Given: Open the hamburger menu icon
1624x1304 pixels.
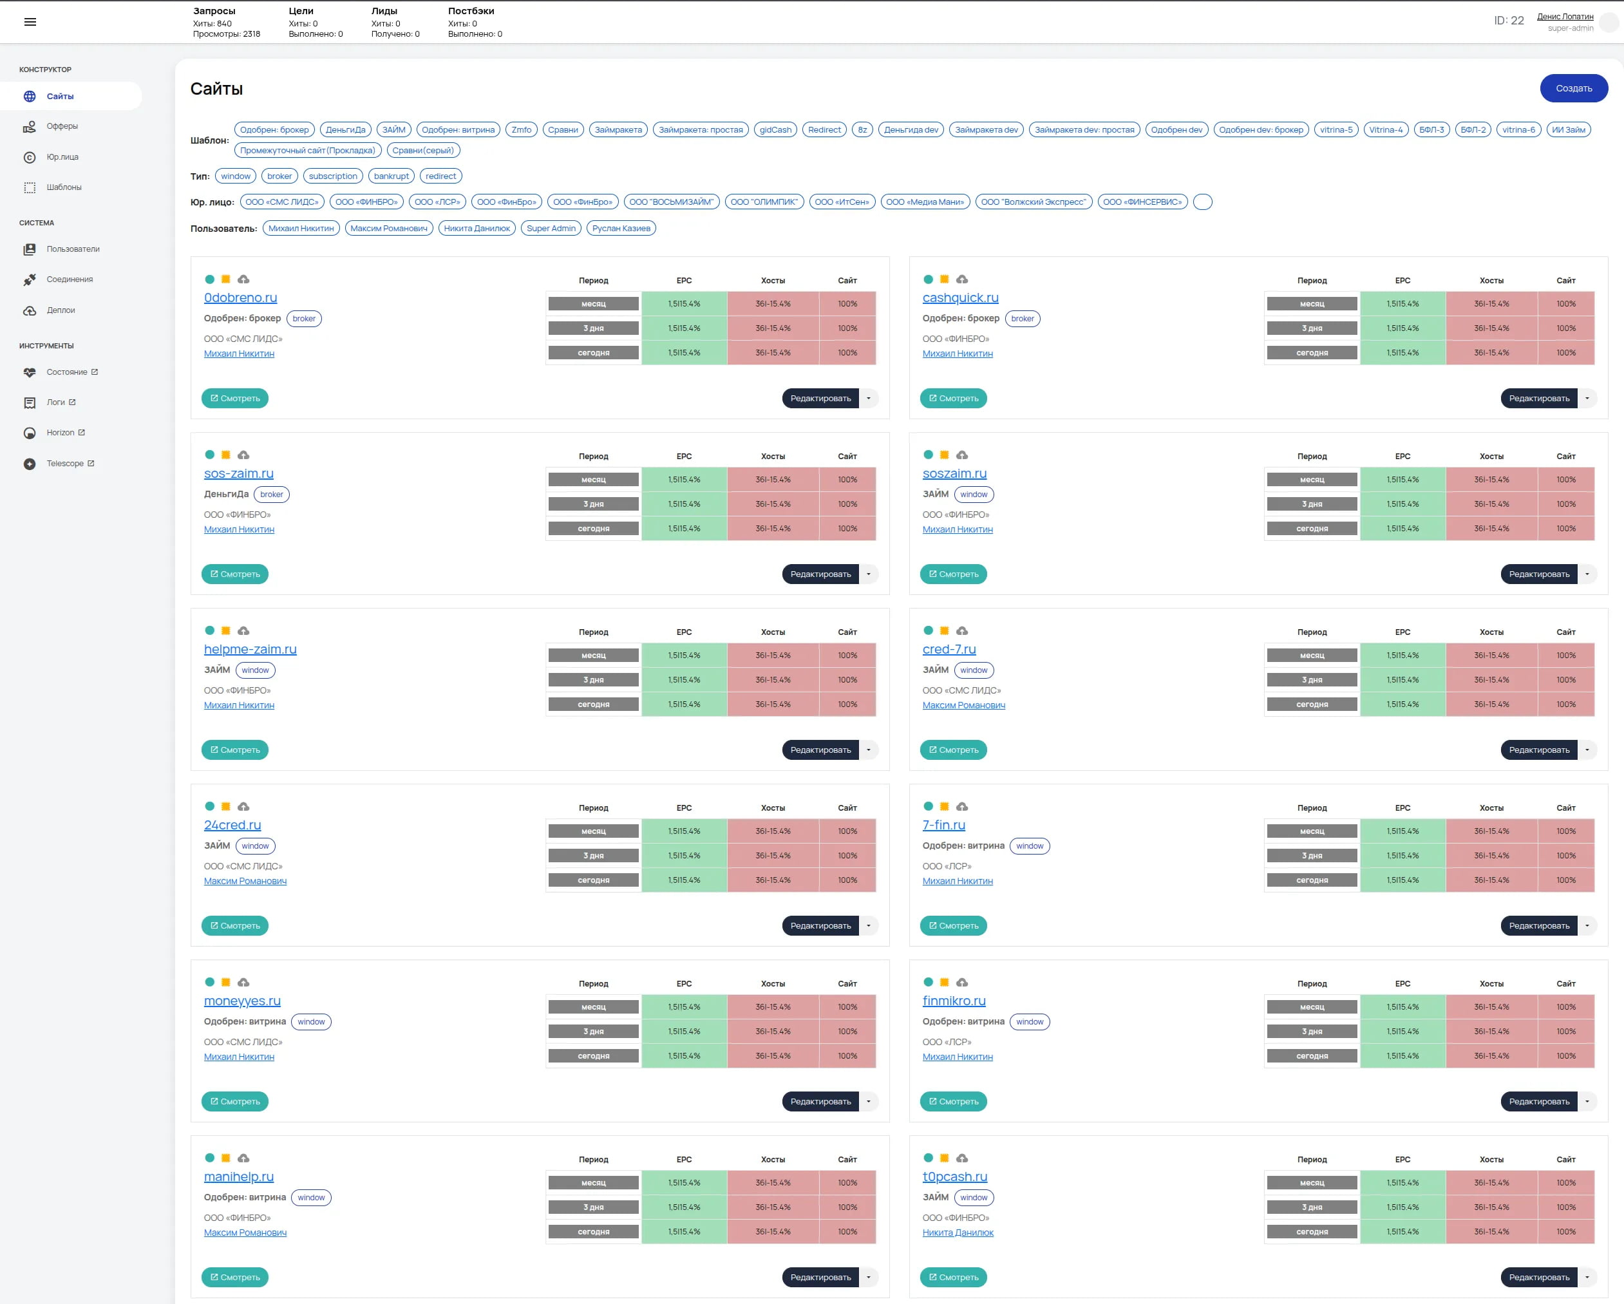Looking at the screenshot, I should [30, 22].
